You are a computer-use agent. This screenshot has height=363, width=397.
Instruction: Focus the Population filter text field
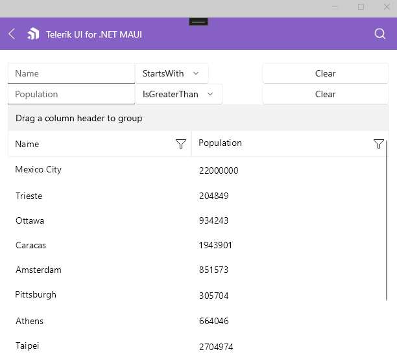(x=71, y=94)
